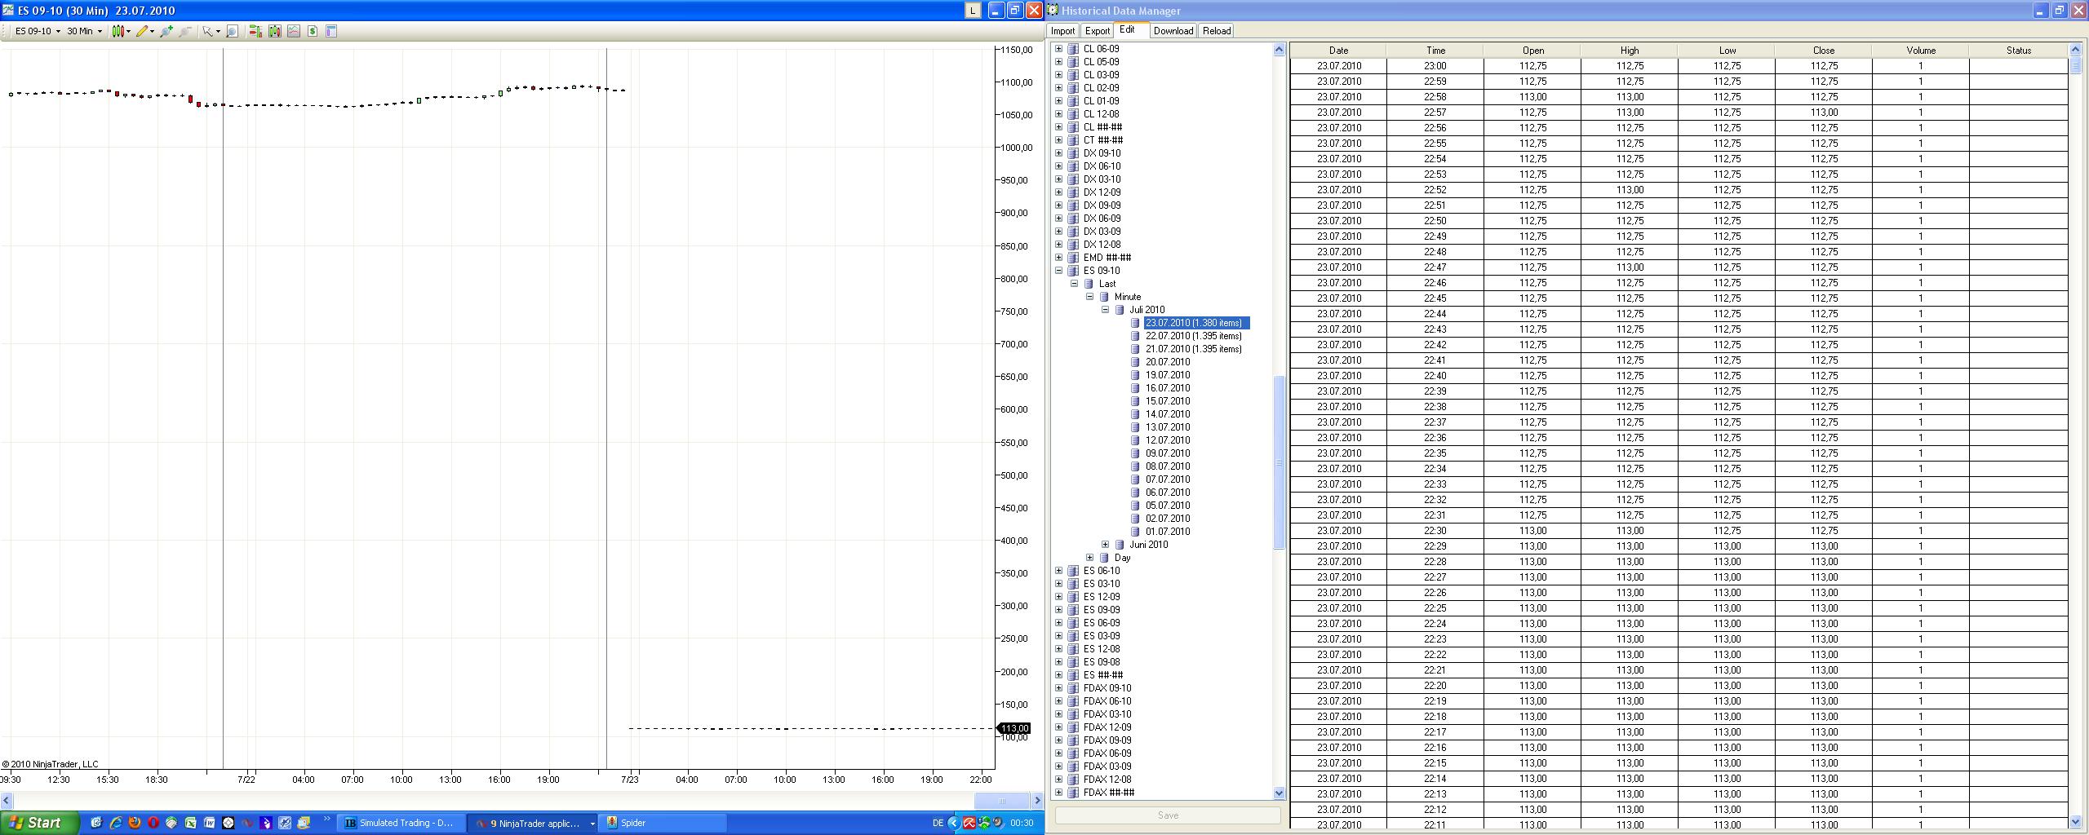
Task: Expand the Juni 2010 node
Action: [x=1105, y=545]
